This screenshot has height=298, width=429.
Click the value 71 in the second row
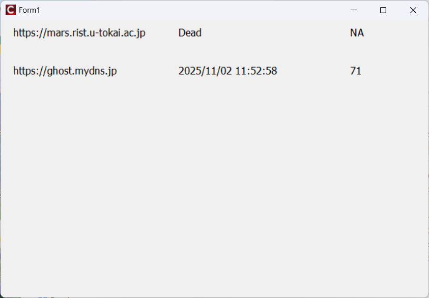(356, 71)
